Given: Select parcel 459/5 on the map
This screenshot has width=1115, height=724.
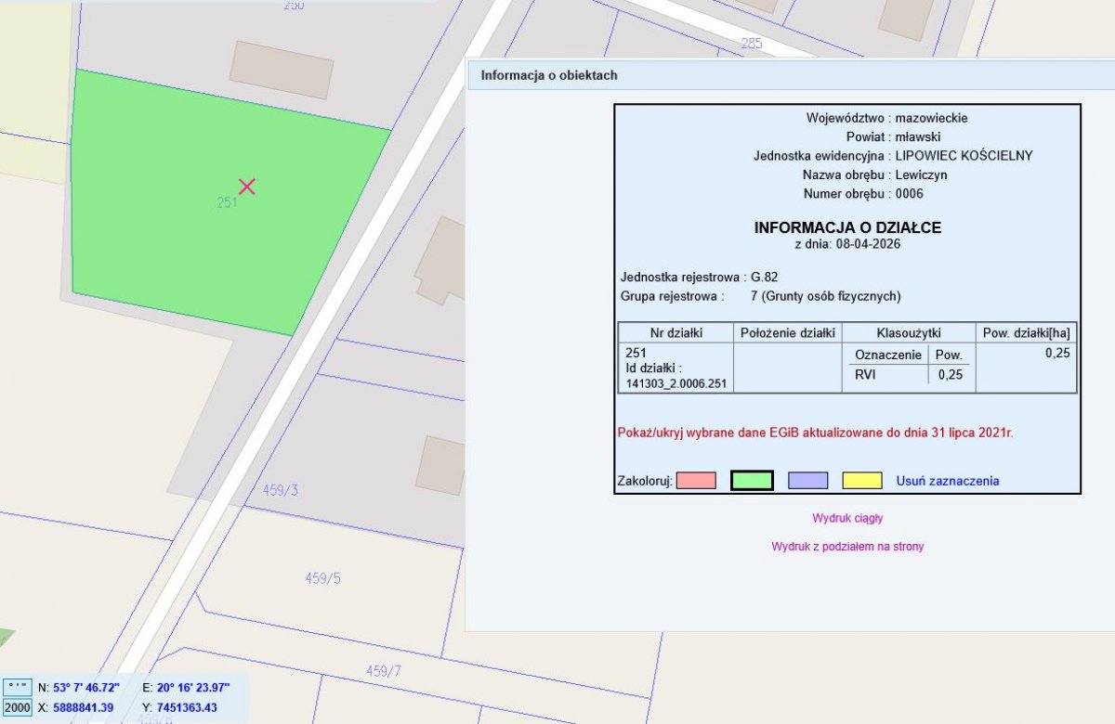Looking at the screenshot, I should [x=322, y=578].
